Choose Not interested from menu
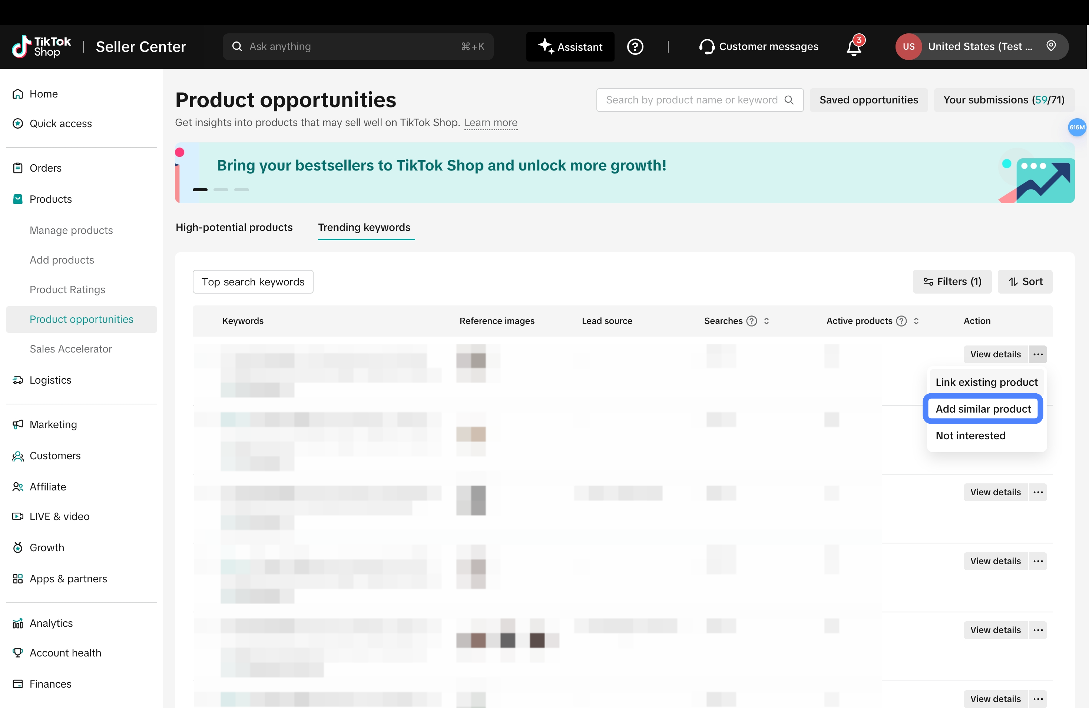 [970, 435]
